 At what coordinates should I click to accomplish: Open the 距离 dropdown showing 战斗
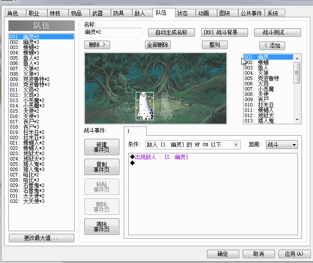pos(282,145)
